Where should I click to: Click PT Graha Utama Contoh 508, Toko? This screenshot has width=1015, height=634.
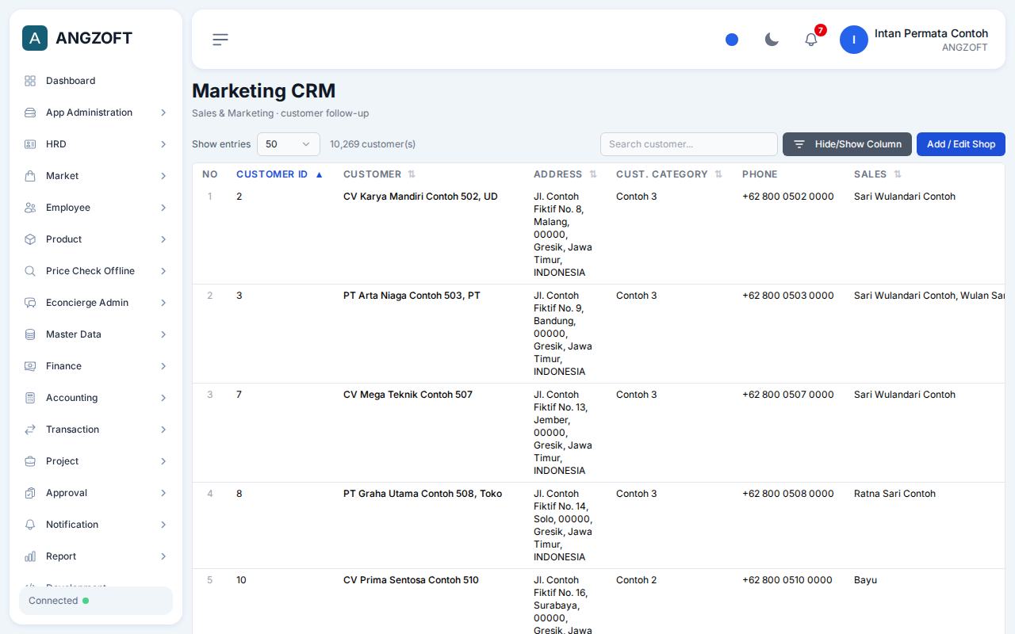tap(423, 494)
